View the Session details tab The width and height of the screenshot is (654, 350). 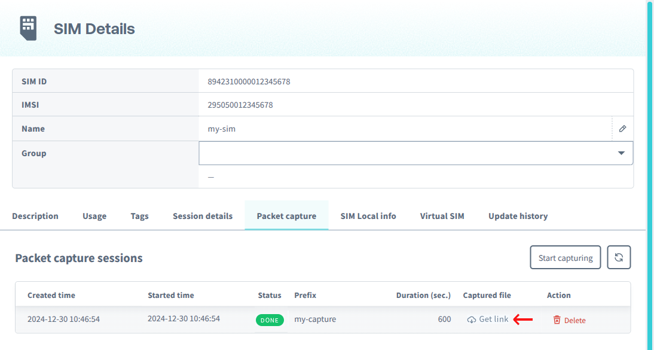(203, 216)
